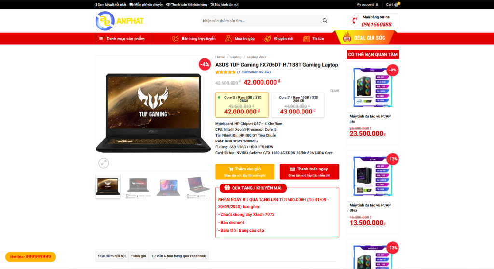Viewport: 494px width, 269px height.
Task: Click the Mua trả góp money bag icon
Action: coord(228,39)
